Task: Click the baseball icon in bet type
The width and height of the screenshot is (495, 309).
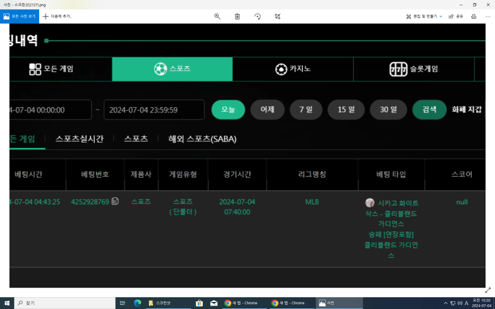Action: [370, 202]
